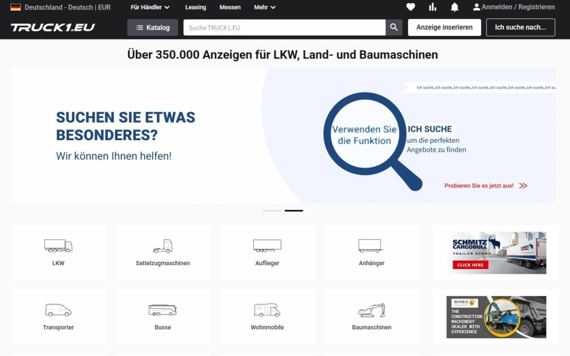The image size is (570, 356).
Task: Click the search magnifier icon
Action: 394,27
